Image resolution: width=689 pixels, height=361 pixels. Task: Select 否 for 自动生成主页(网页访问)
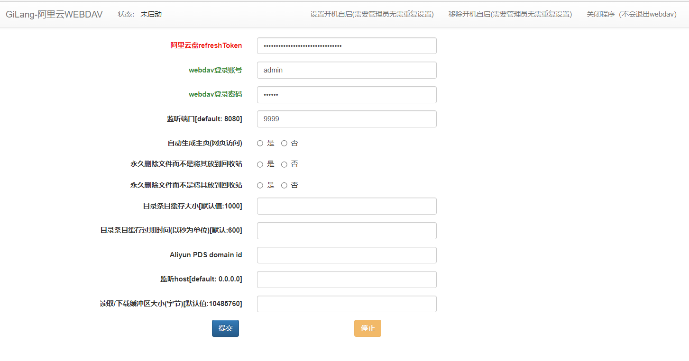coord(284,143)
